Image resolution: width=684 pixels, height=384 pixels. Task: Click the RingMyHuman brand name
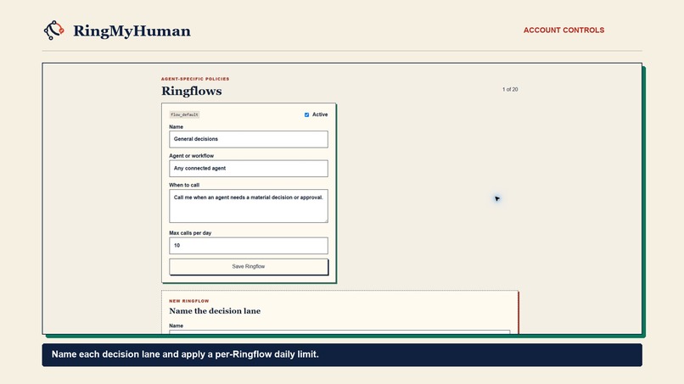click(132, 31)
